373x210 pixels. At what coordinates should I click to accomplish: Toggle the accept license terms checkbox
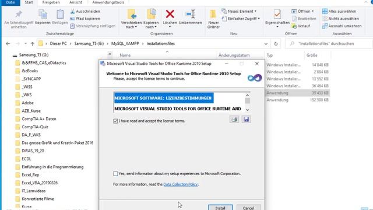[x=115, y=121]
